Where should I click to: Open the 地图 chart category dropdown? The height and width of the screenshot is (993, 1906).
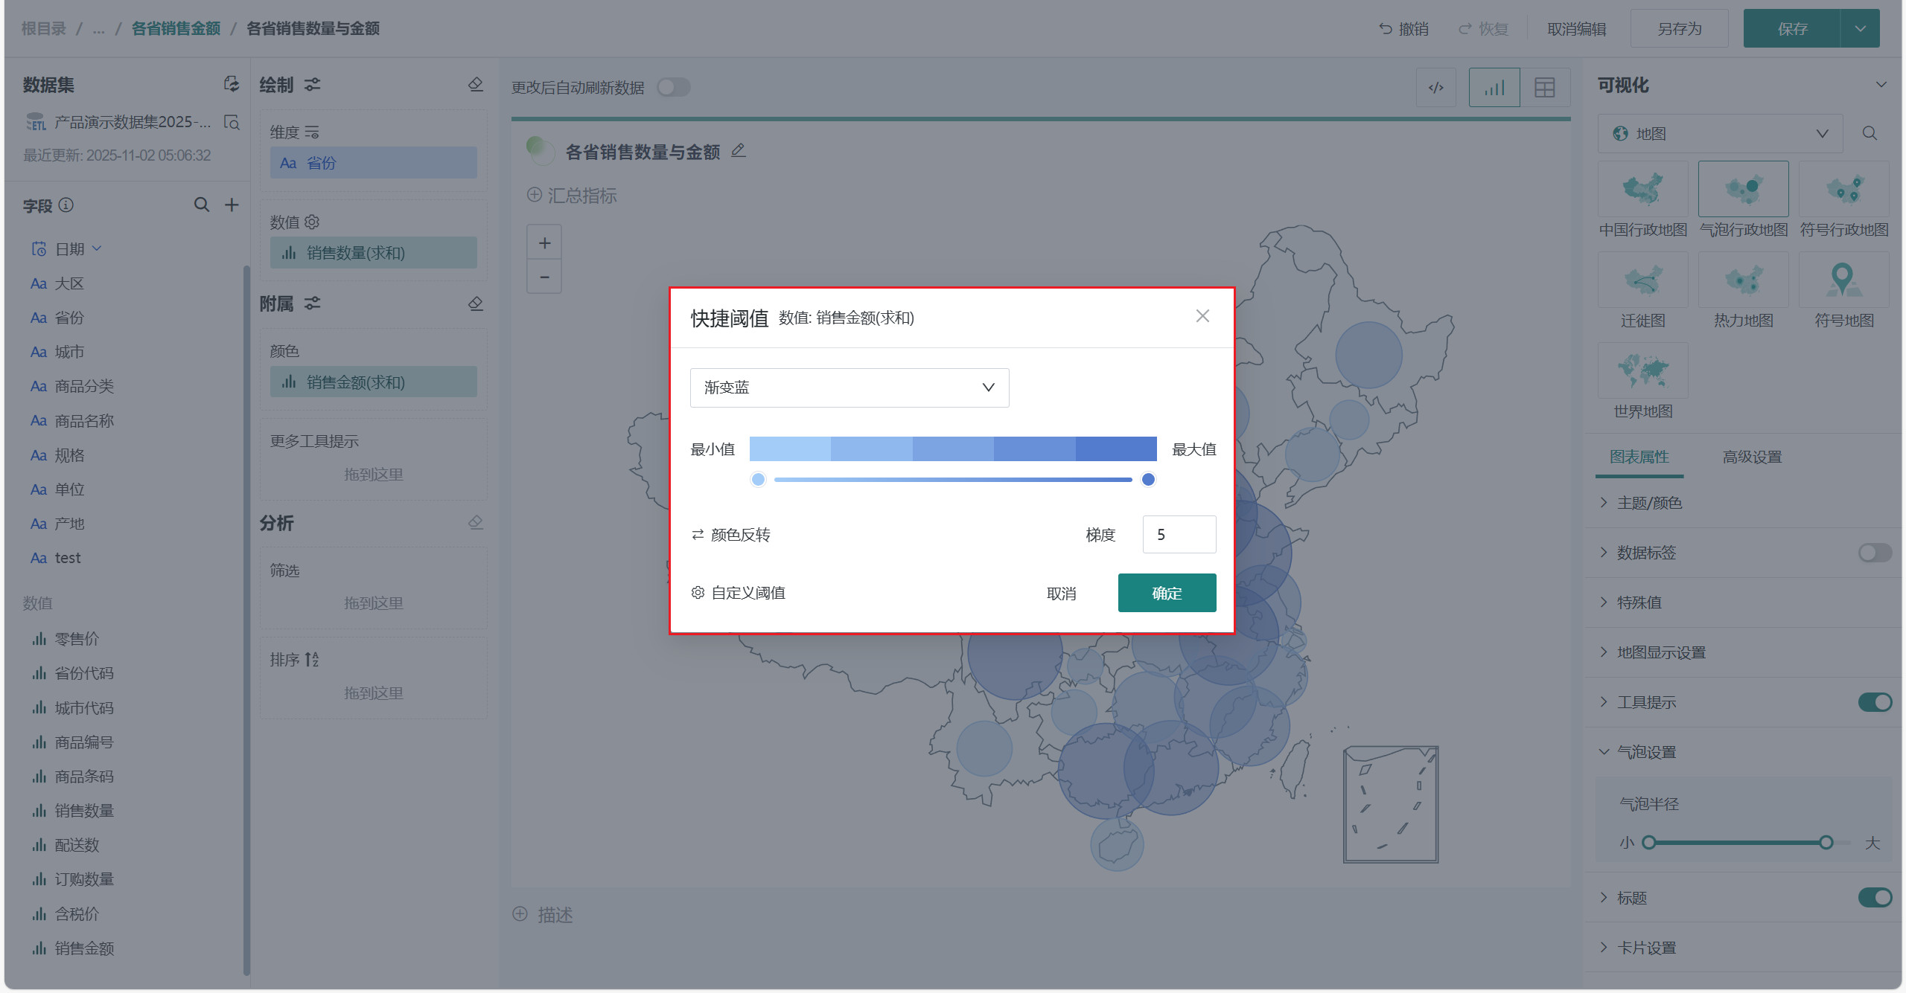click(1720, 134)
